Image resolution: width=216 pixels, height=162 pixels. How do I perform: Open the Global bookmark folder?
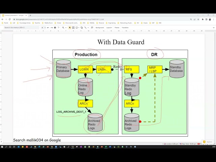[58, 23]
